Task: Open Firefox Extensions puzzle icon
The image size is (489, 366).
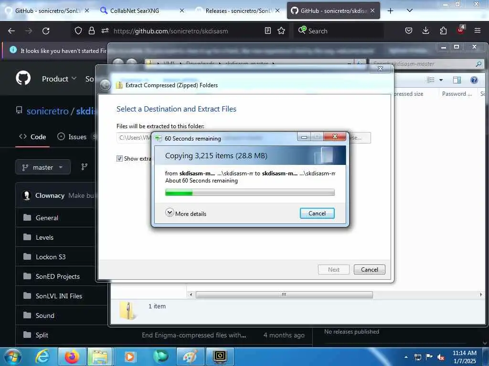Action: tap(443, 30)
